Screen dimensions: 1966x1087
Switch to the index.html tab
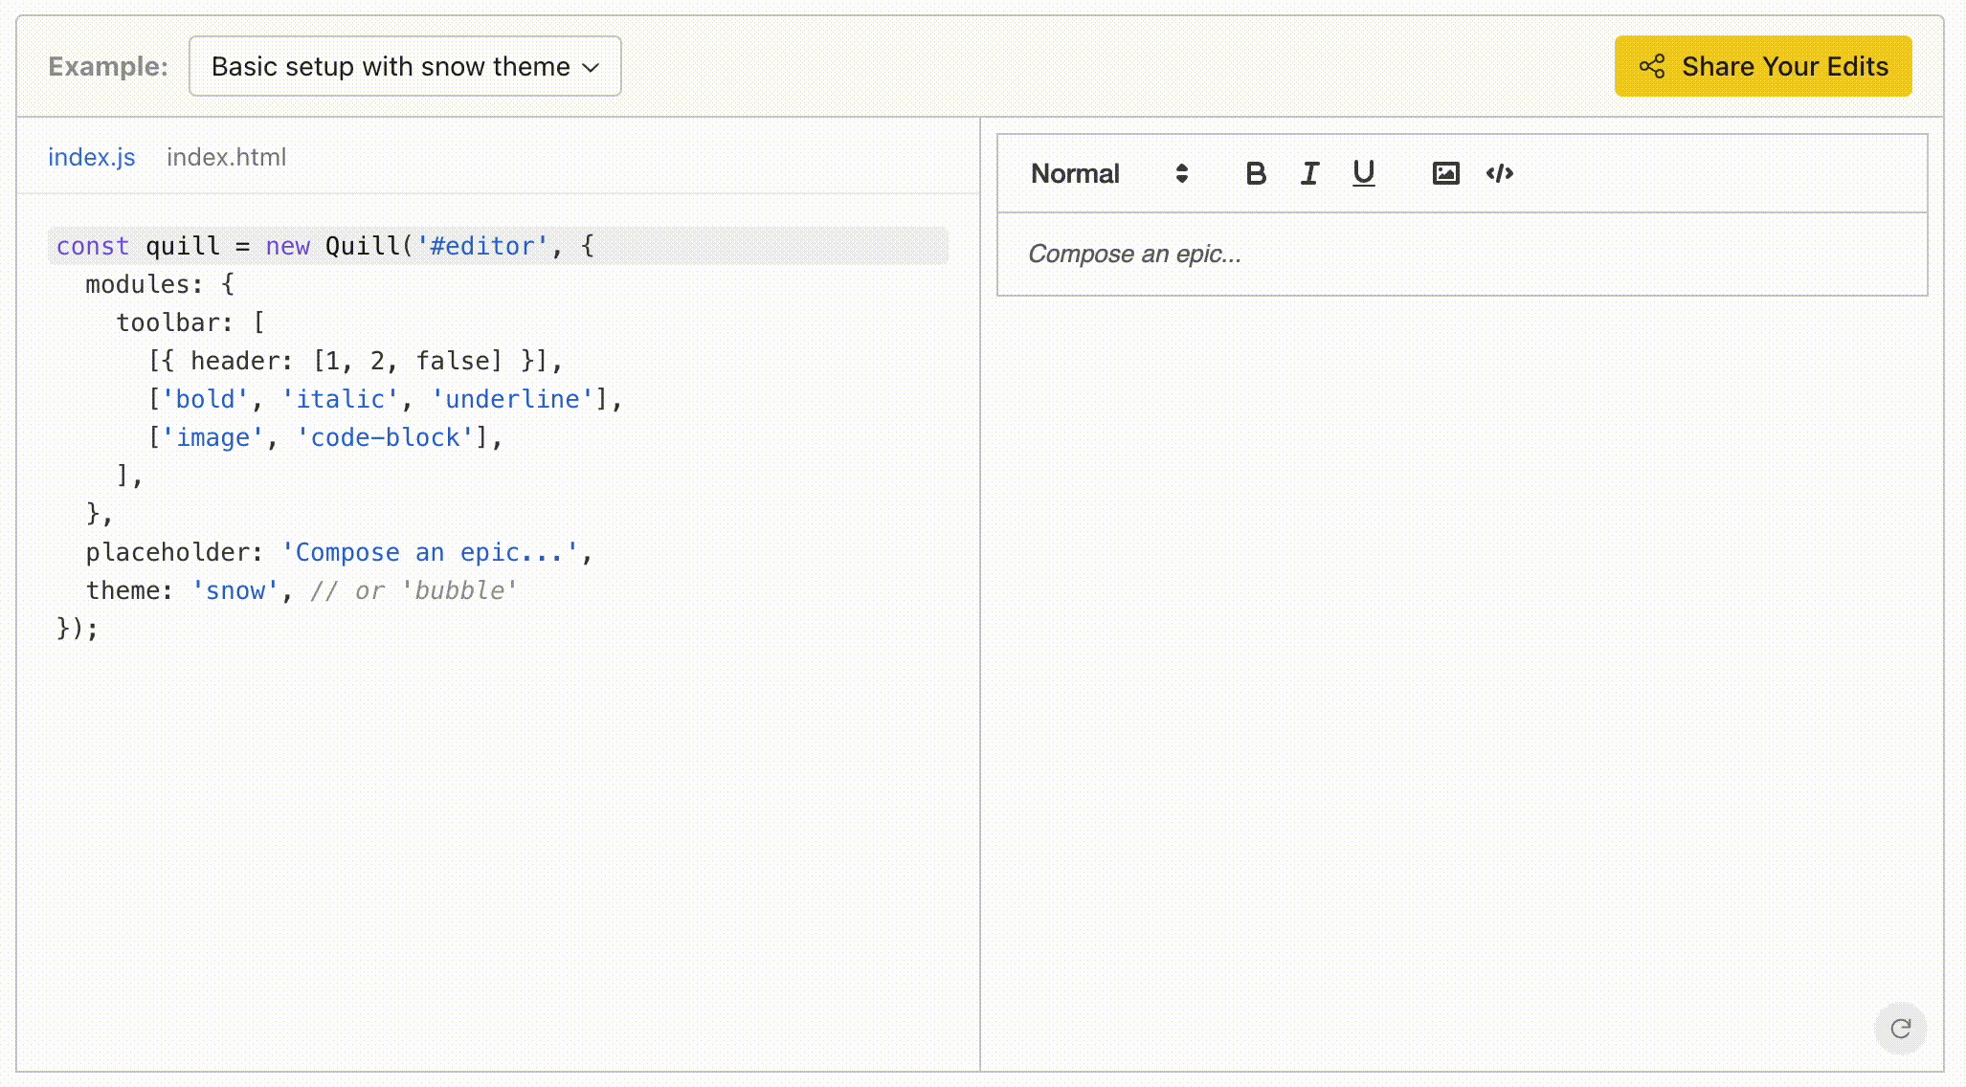226,157
